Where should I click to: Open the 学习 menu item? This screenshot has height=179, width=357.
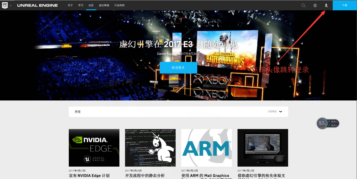point(81,5)
